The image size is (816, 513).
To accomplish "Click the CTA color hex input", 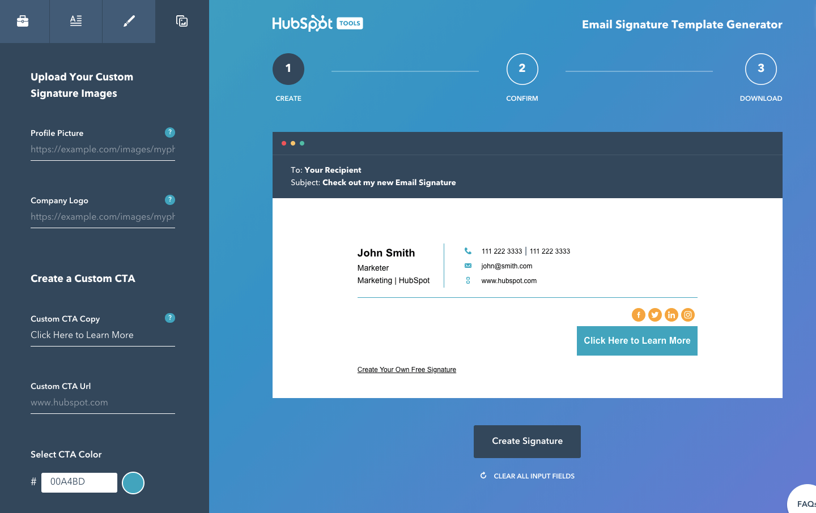I will [x=79, y=482].
